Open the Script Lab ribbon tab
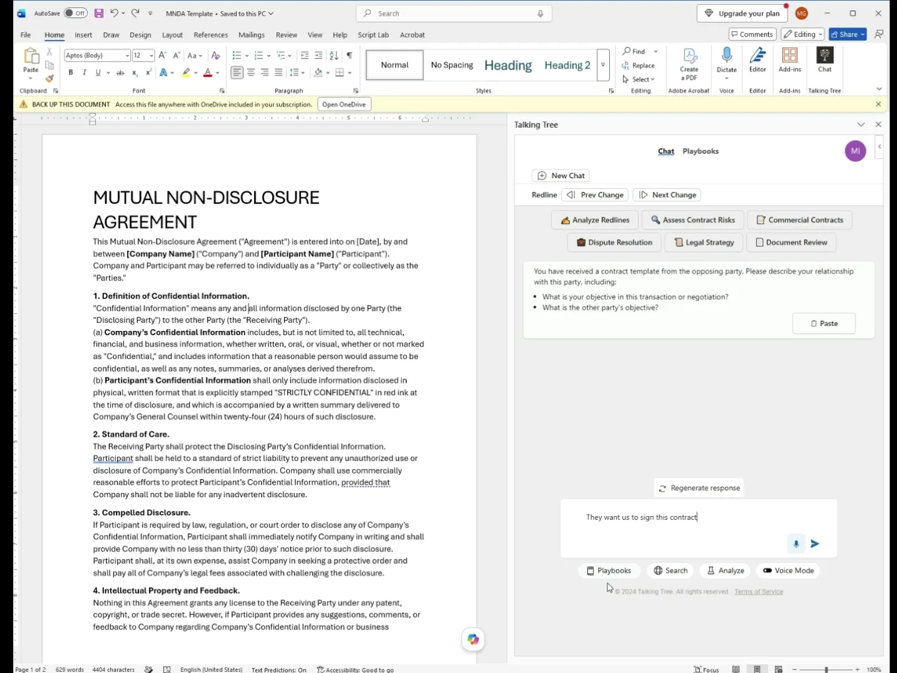 [x=373, y=35]
